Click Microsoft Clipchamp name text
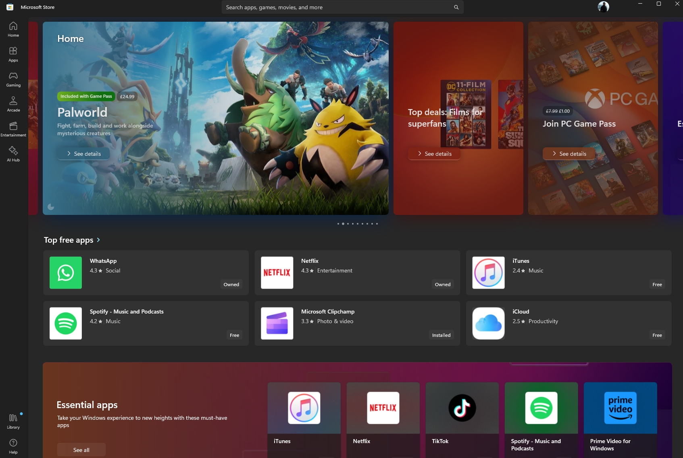 [x=328, y=312]
